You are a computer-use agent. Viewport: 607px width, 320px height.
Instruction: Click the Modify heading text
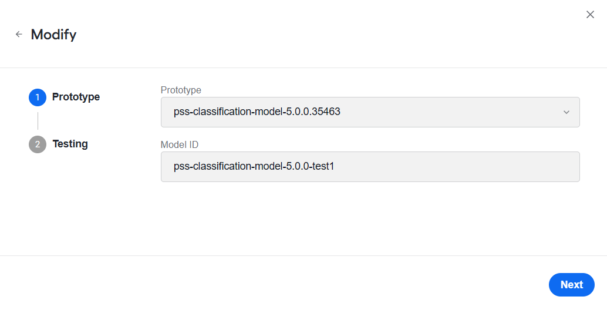[x=54, y=35]
